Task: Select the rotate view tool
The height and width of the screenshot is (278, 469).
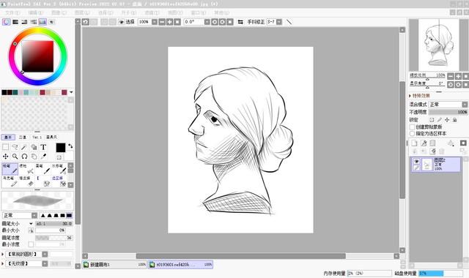Action: tap(24, 157)
